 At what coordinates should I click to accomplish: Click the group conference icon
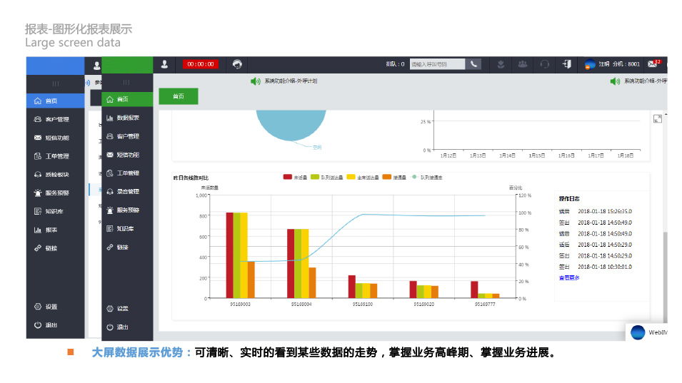point(522,64)
